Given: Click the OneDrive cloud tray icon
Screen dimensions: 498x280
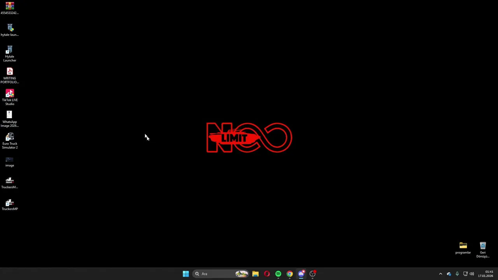Looking at the screenshot, I should (449, 274).
